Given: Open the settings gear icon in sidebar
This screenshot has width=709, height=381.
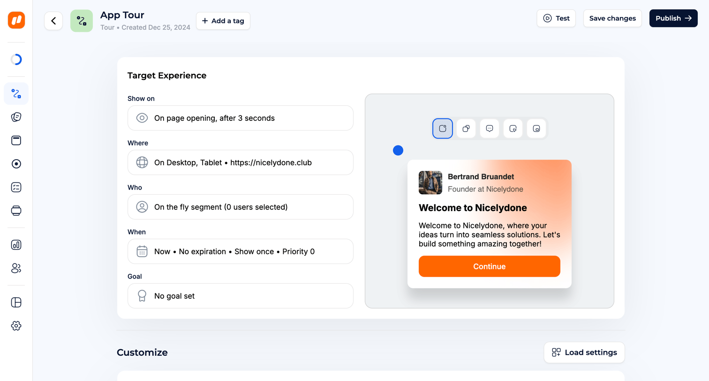Looking at the screenshot, I should [16, 326].
